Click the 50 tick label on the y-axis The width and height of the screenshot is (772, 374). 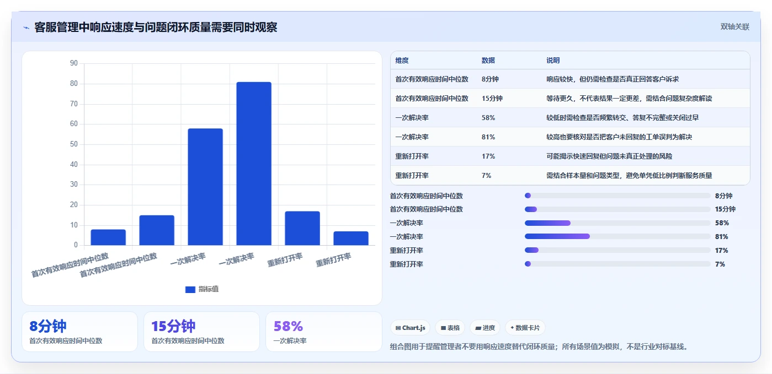[74, 144]
